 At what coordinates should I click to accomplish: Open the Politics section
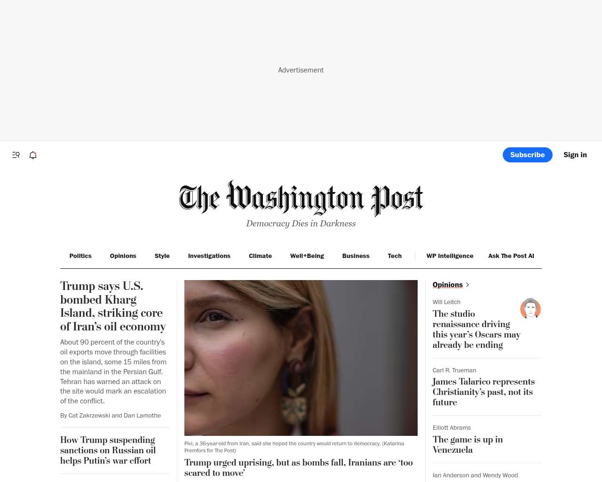80,256
